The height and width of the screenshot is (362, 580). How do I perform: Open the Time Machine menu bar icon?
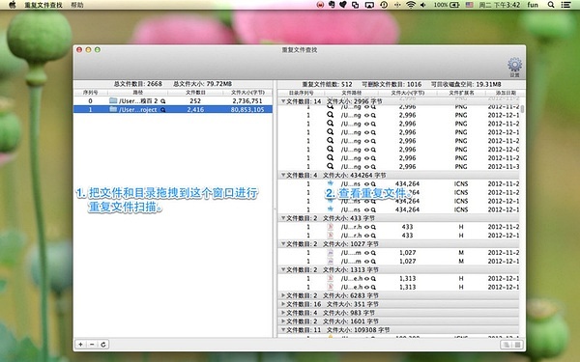[384, 5]
